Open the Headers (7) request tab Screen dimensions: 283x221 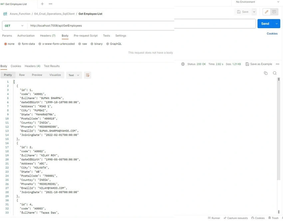48,36
